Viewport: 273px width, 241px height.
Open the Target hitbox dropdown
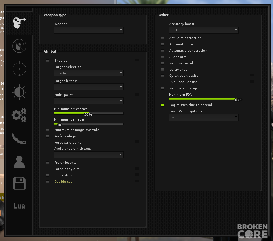click(89, 87)
